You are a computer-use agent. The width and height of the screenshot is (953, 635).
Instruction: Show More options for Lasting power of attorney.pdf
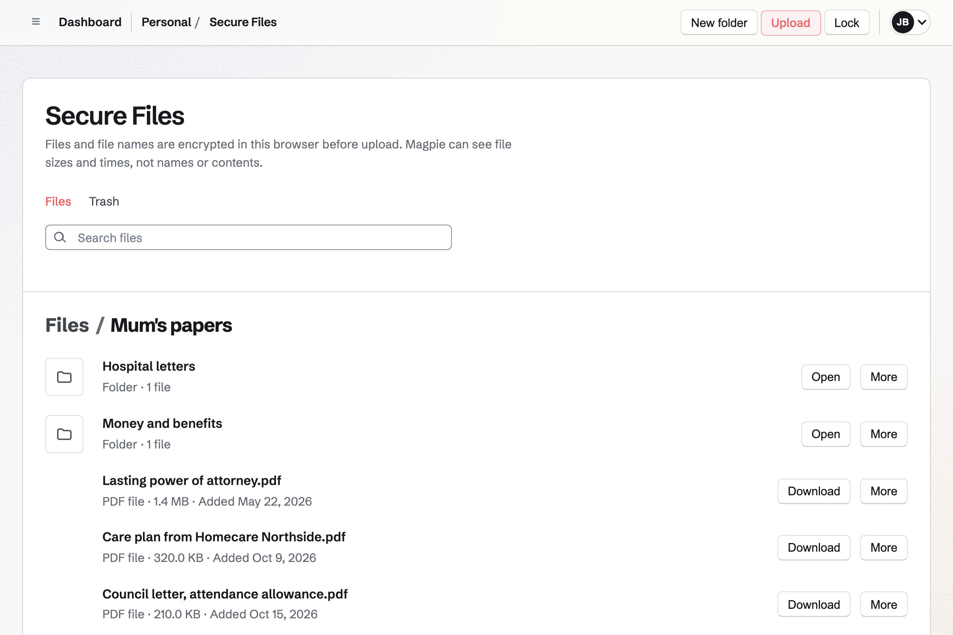click(x=883, y=491)
